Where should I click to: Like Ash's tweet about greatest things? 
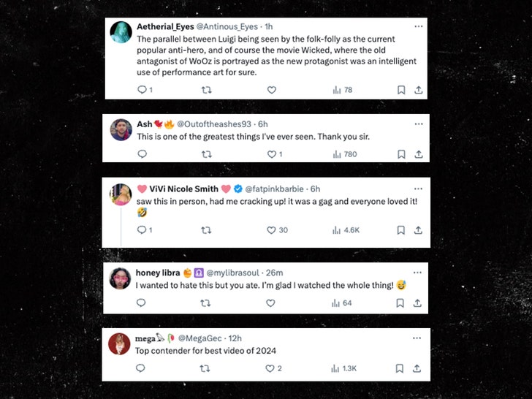click(271, 154)
